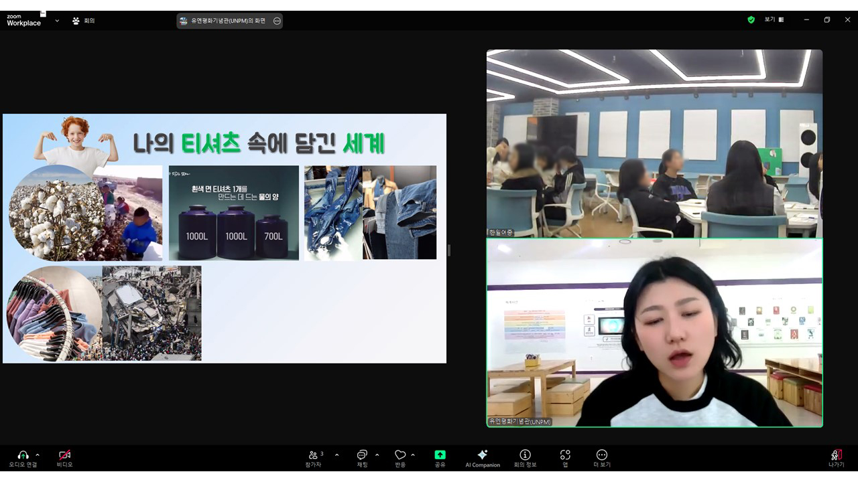Turn on camera with 비디오 button
This screenshot has height=482, width=858.
64,455
